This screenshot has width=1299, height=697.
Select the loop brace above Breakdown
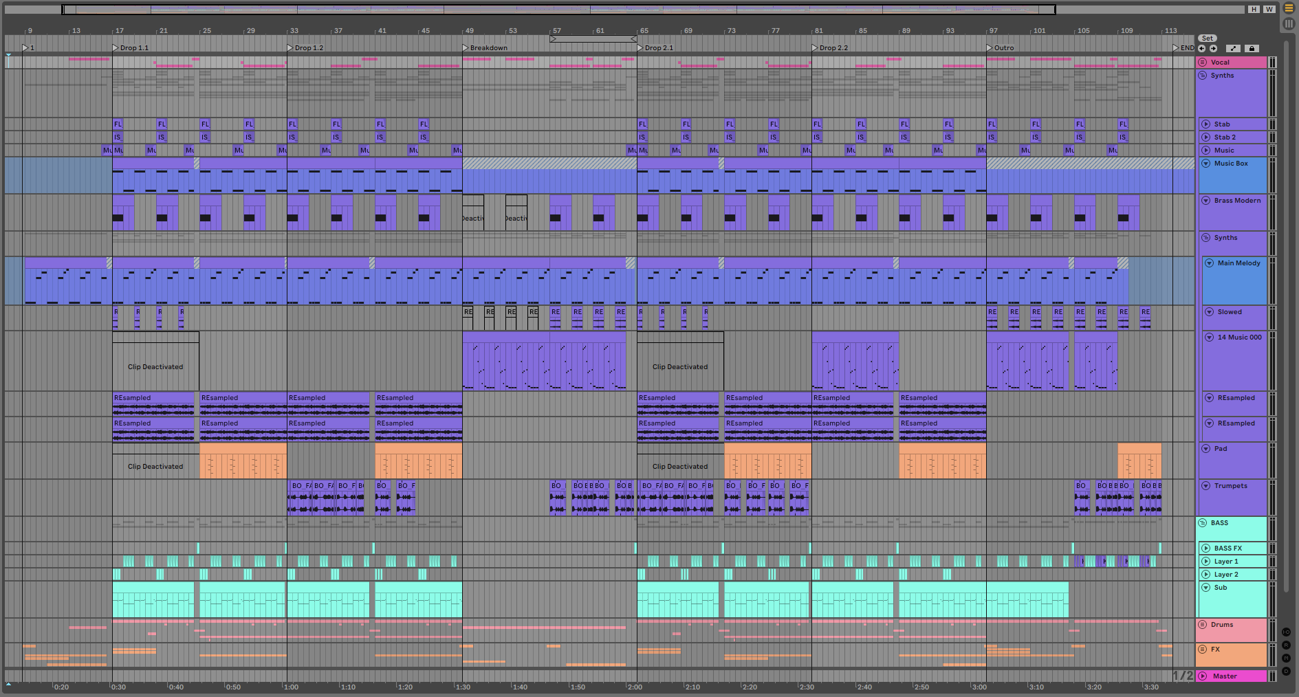[593, 39]
